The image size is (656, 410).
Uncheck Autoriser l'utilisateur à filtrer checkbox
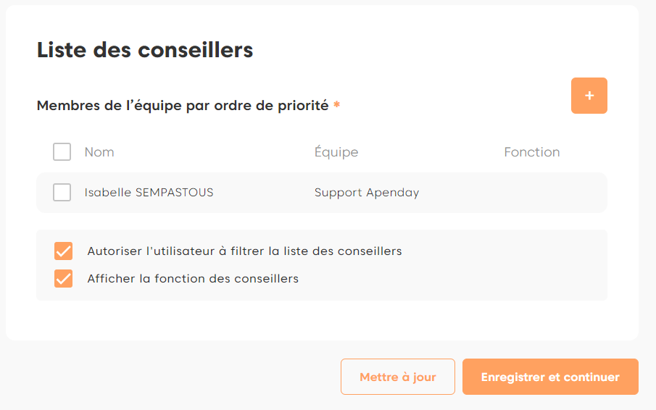pyautogui.click(x=64, y=251)
